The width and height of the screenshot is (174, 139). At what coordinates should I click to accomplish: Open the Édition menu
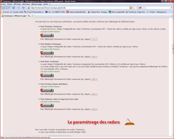(x=10, y=4)
